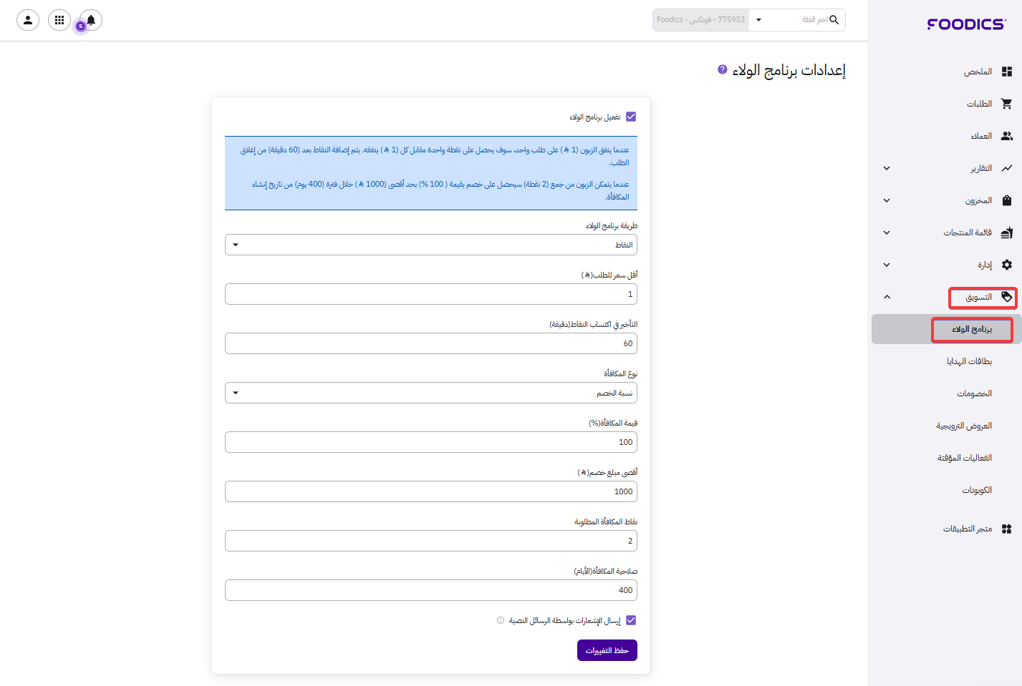The image size is (1022, 686).
Task: Open the طريقة برنامج الولاء dropdown
Action: [431, 245]
